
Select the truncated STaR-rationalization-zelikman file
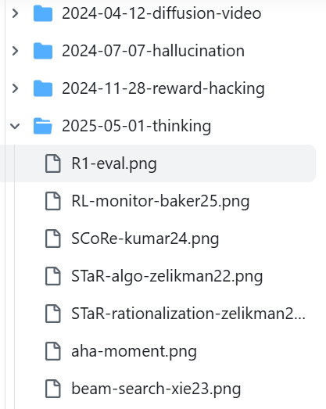pos(188,314)
